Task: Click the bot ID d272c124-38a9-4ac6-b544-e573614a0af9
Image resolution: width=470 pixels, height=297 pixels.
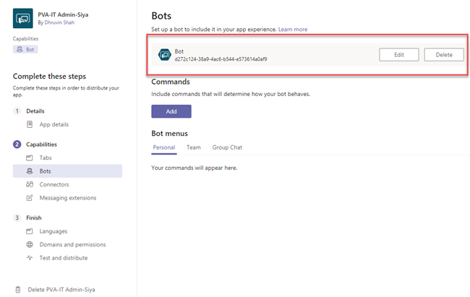Action: [221, 59]
